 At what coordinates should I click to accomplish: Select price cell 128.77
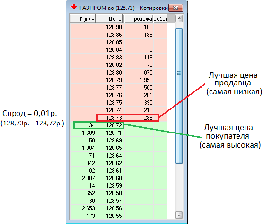[x=110, y=88]
